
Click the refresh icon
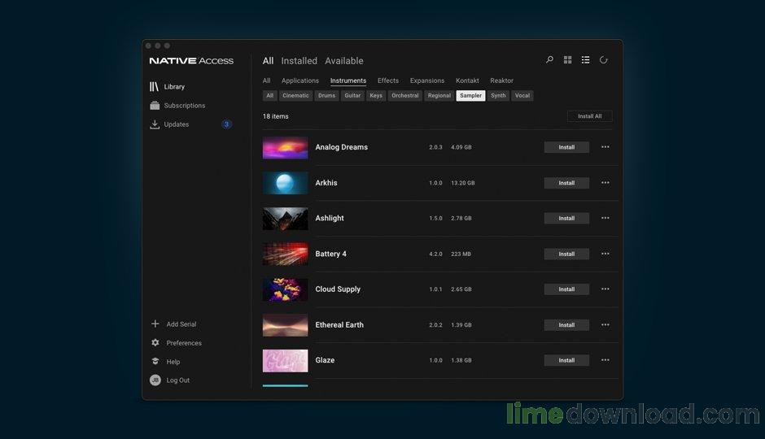(x=604, y=60)
